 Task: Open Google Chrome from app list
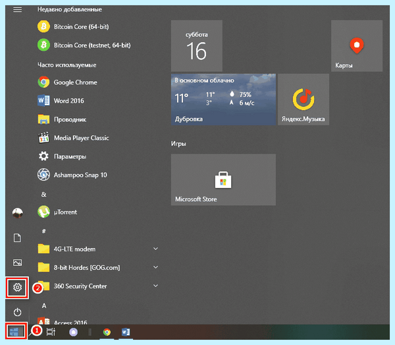(67, 82)
